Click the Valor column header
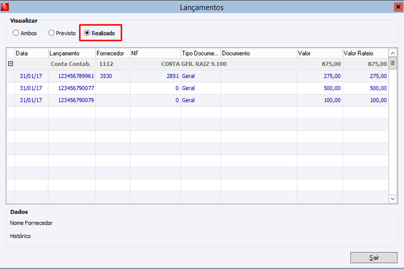The height and width of the screenshot is (269, 404). coord(320,53)
